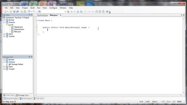
Task: Switch to the Class View tab
Action: [x=8, y=95]
